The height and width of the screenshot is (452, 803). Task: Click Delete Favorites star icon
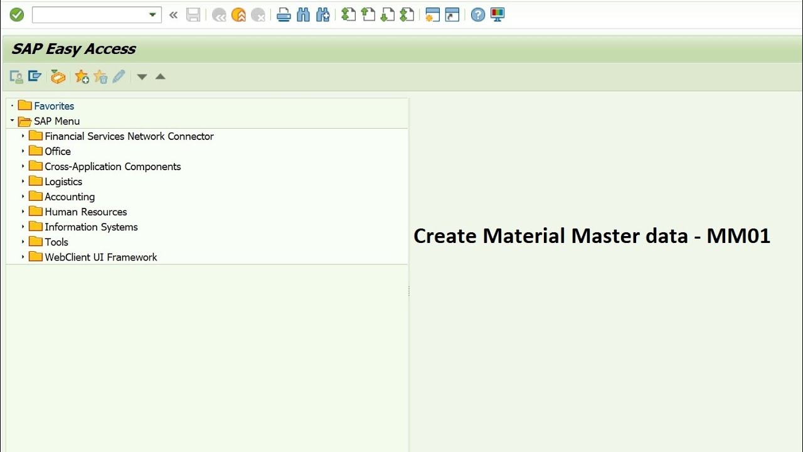pos(100,77)
